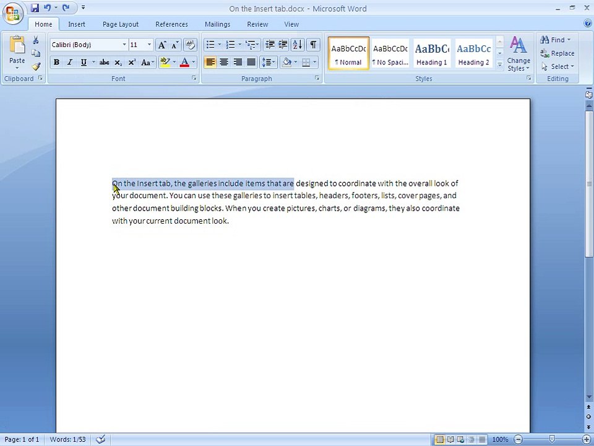
Task: Increase paragraph indent
Action: click(x=283, y=45)
